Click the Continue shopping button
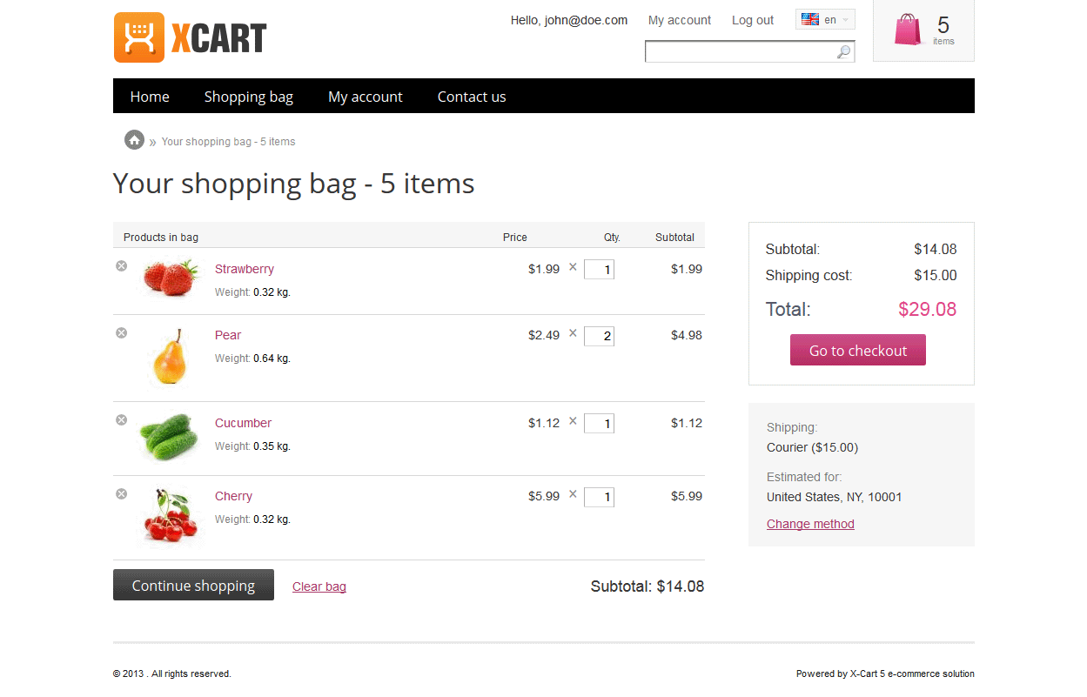 193,586
